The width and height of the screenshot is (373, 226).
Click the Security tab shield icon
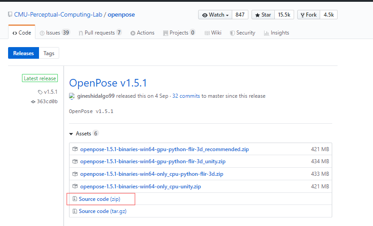coord(232,33)
